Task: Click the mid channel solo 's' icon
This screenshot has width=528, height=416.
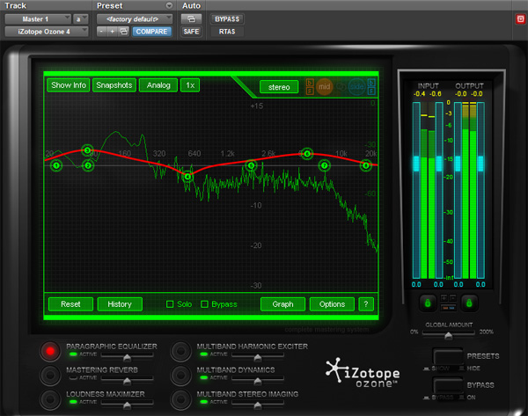Action: coord(310,91)
